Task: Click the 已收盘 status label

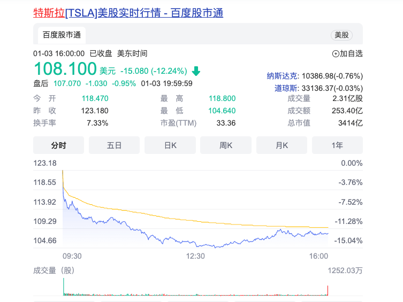Action: (x=101, y=53)
